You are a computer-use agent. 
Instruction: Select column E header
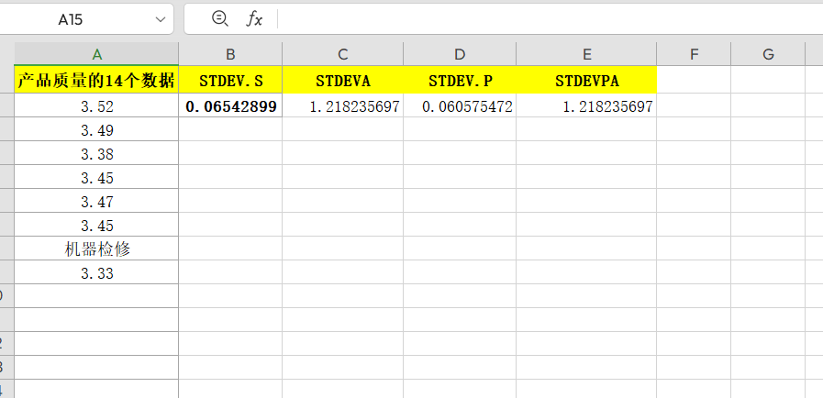[x=586, y=54]
